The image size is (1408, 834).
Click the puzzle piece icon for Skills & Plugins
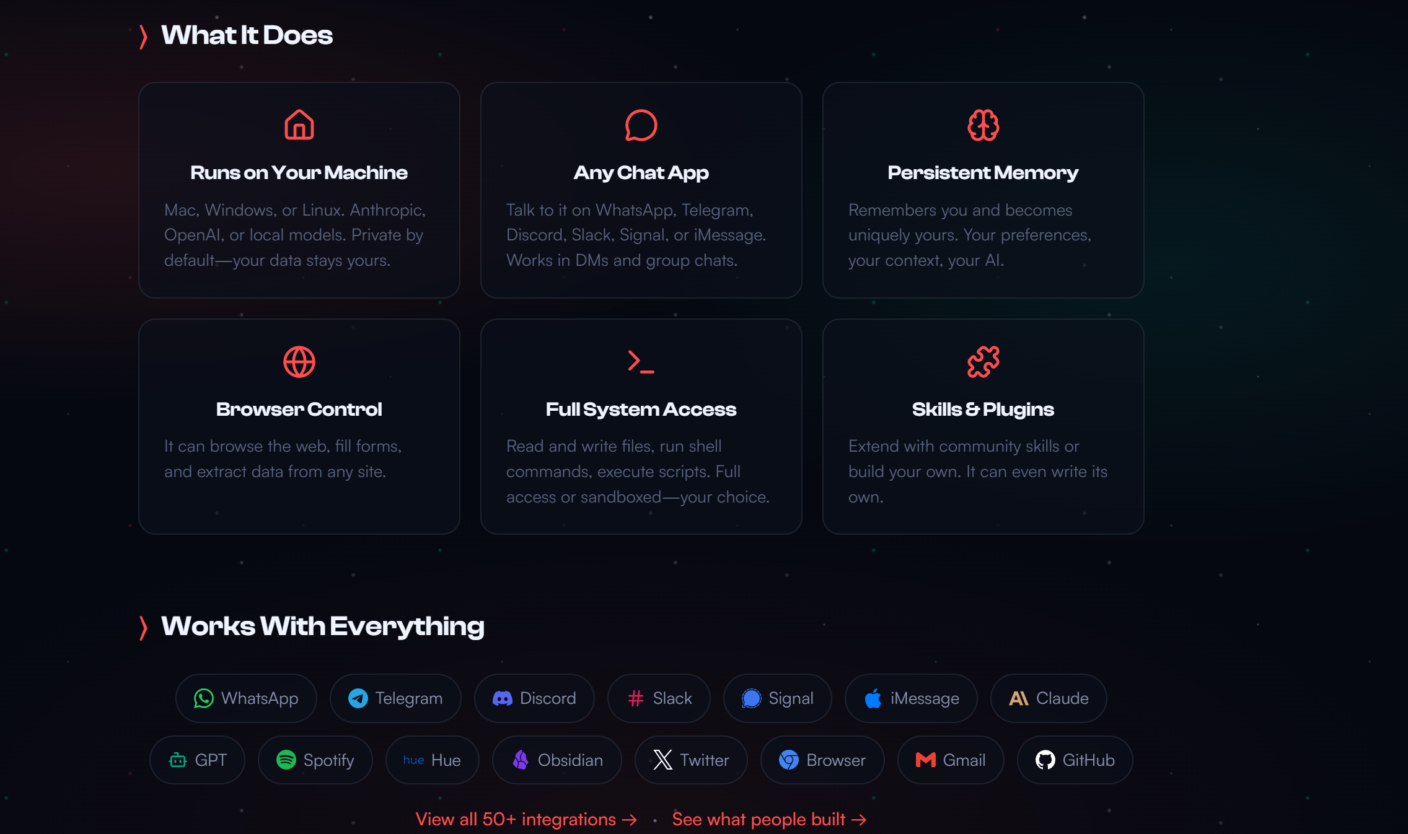(x=983, y=362)
